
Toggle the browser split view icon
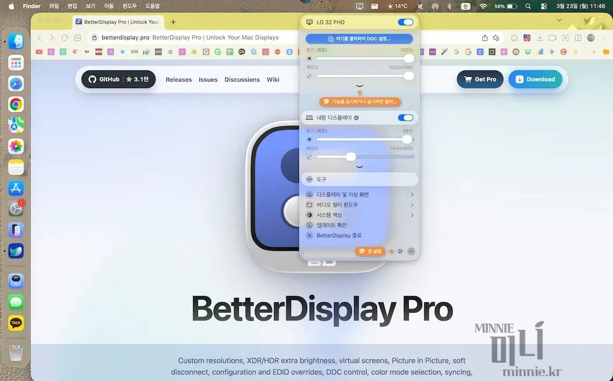(x=578, y=38)
